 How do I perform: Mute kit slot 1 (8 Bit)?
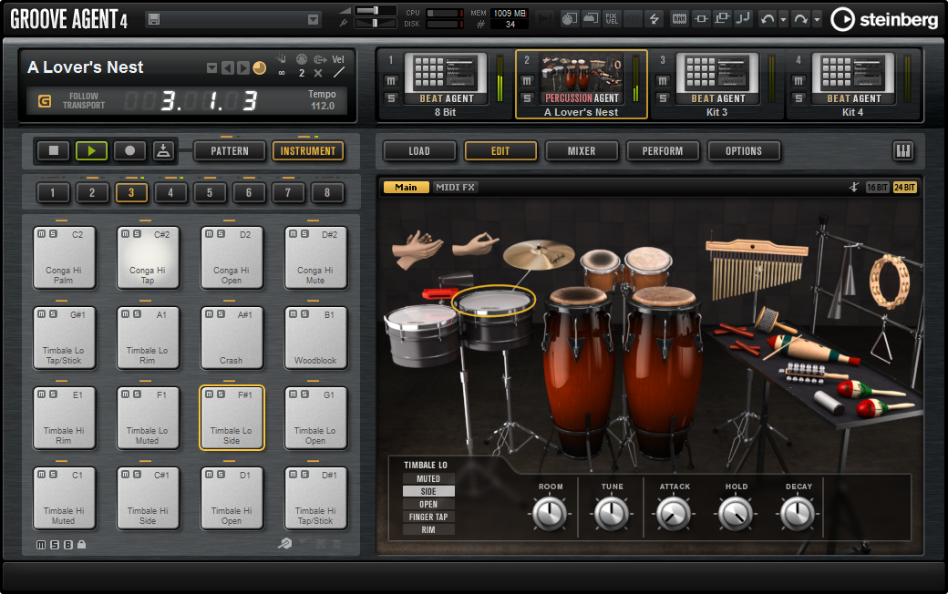point(390,81)
